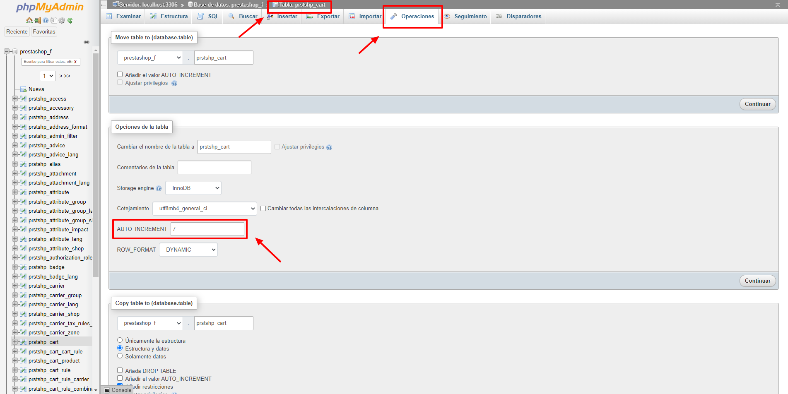Viewport: 788px width, 394px height.
Task: Enable Cambiar todas las intercalaciones de columna
Action: (x=263, y=208)
